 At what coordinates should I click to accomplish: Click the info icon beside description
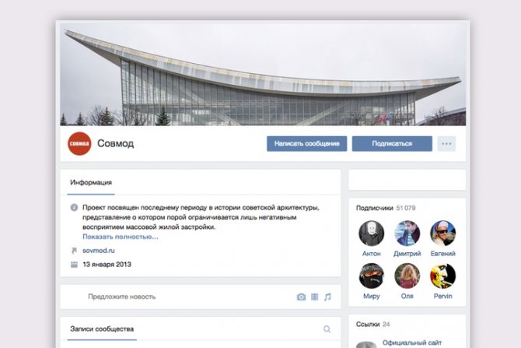(74, 208)
